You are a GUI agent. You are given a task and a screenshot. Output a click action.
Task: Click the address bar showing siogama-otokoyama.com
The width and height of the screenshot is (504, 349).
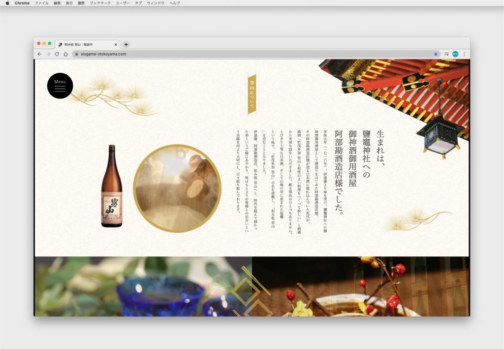pos(246,54)
